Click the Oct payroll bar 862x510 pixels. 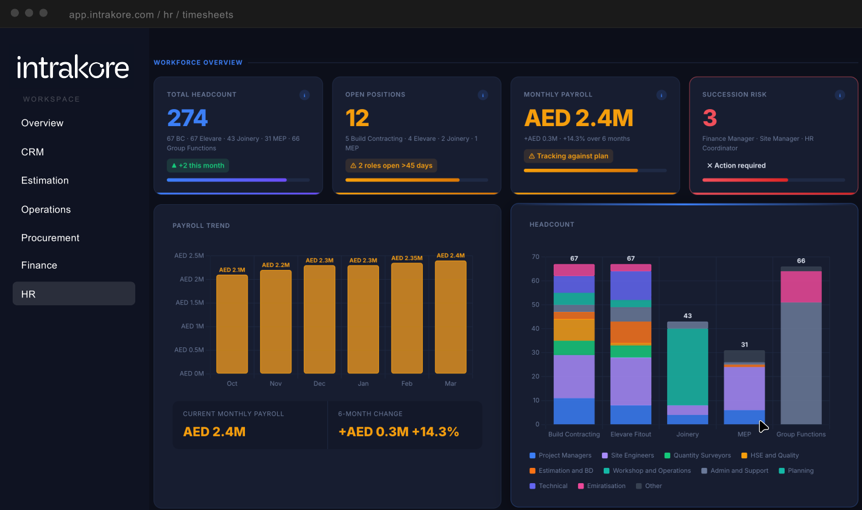(232, 324)
